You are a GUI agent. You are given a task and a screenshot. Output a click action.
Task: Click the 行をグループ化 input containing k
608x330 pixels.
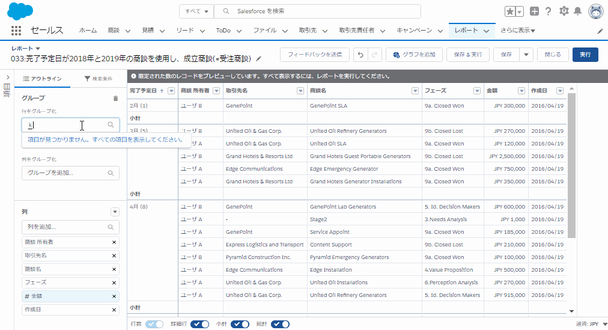point(70,125)
